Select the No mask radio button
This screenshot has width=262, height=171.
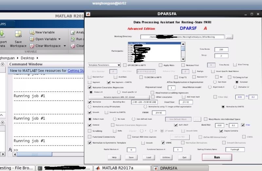tap(114, 119)
